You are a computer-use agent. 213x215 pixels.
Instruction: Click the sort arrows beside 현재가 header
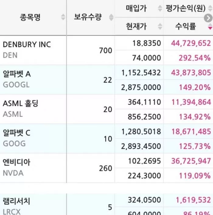point(160,27)
